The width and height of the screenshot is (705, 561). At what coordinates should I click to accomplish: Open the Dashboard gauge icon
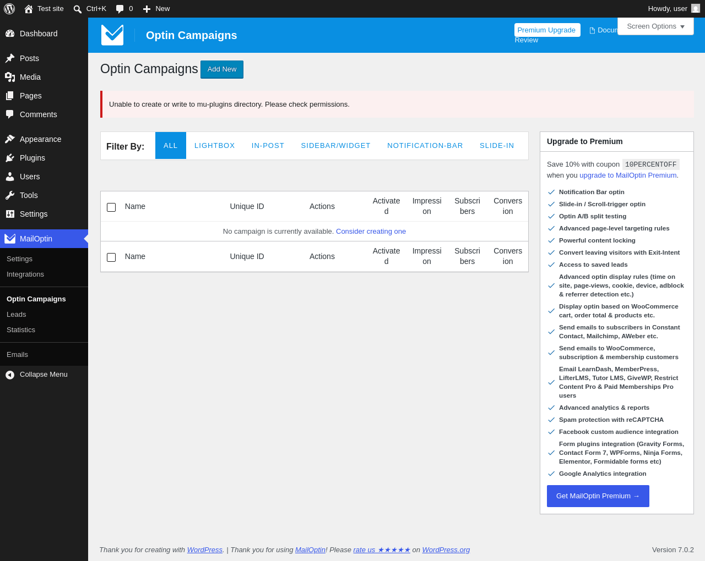10,34
